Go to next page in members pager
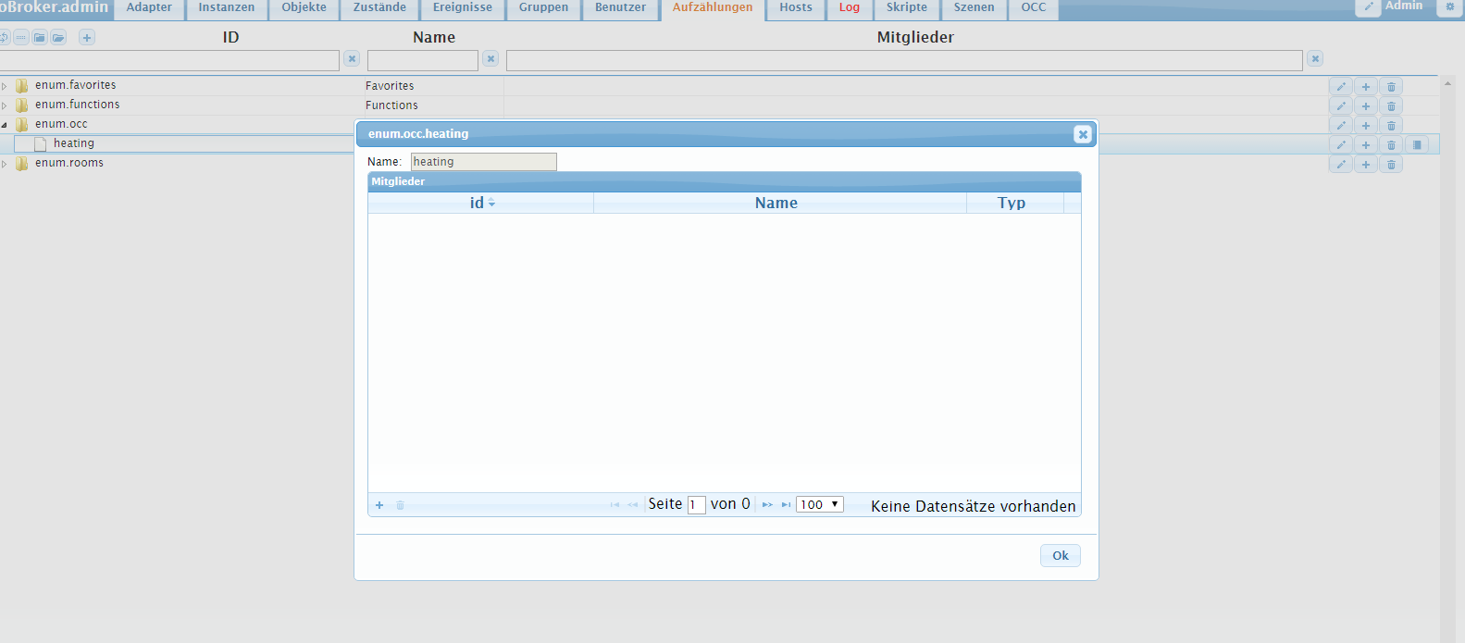The width and height of the screenshot is (1465, 643). coord(767,505)
